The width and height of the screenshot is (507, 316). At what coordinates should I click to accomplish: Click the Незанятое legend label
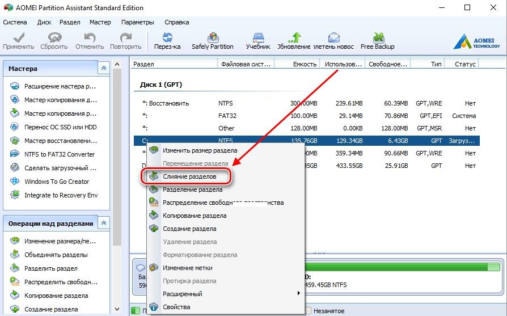pos(329,311)
